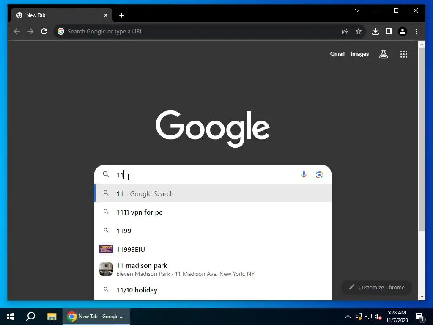Screen dimensions: 433x325
Task: Click the Eleven Madison Park photo thumbnail
Action: click(x=106, y=269)
